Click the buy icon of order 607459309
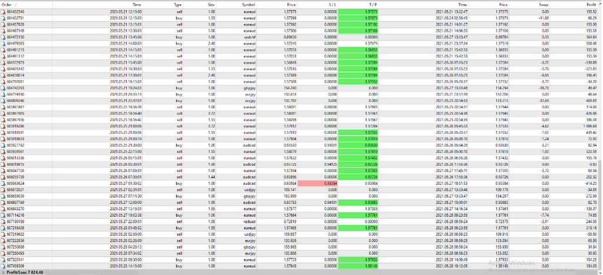603x275 pixels. [x=3, y=266]
